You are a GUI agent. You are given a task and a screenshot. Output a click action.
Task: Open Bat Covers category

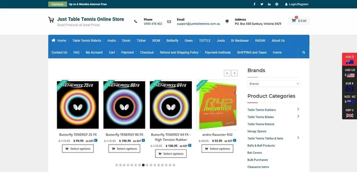(x=254, y=153)
